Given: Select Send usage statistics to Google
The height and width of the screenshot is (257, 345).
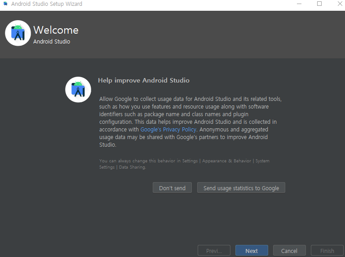Looking at the screenshot, I should pyautogui.click(x=241, y=187).
